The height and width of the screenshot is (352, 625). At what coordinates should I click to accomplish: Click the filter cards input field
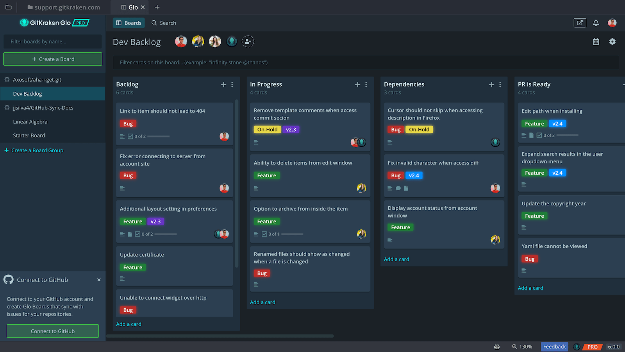(273, 62)
